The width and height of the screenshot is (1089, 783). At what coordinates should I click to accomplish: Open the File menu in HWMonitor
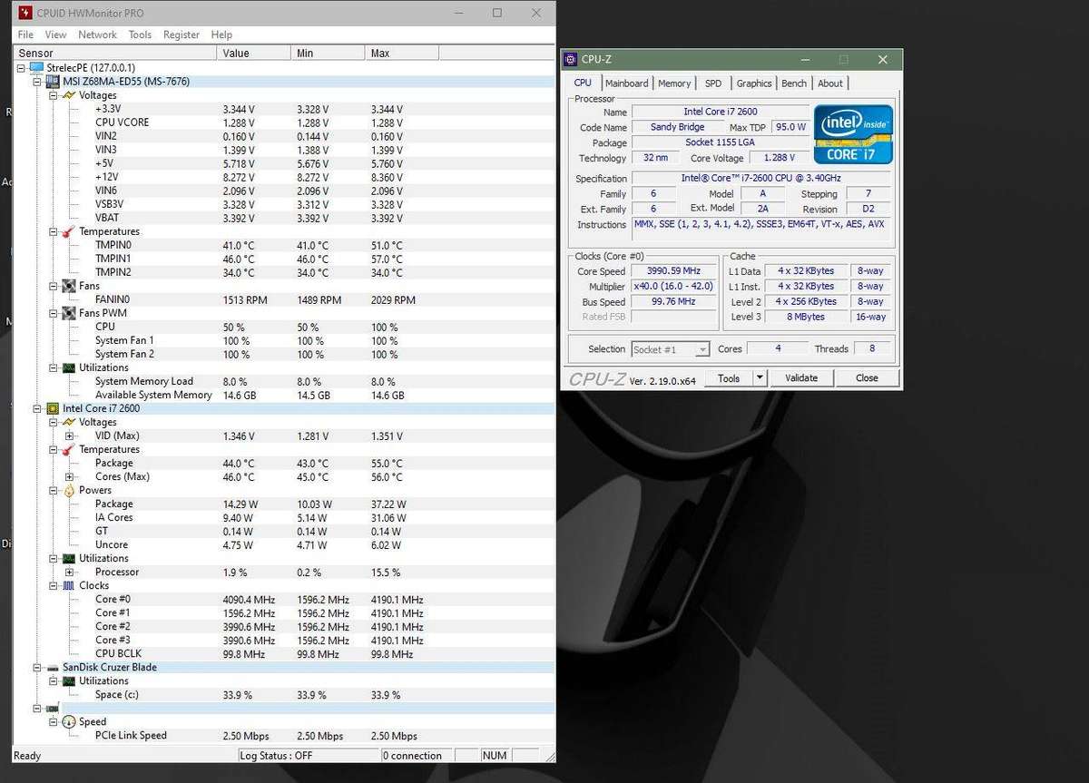coord(25,34)
